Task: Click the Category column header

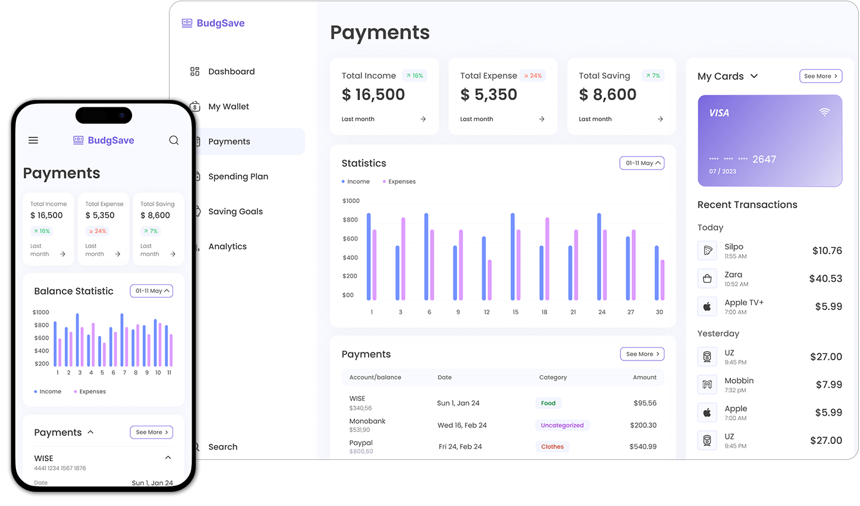Action: coord(553,377)
